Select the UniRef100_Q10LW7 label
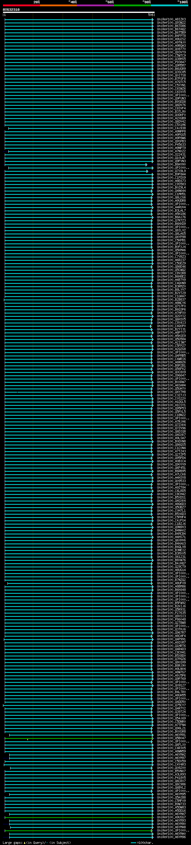Screen dimensions: 191x845 (171, 158)
